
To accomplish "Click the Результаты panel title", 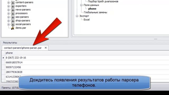I will (10, 43).
